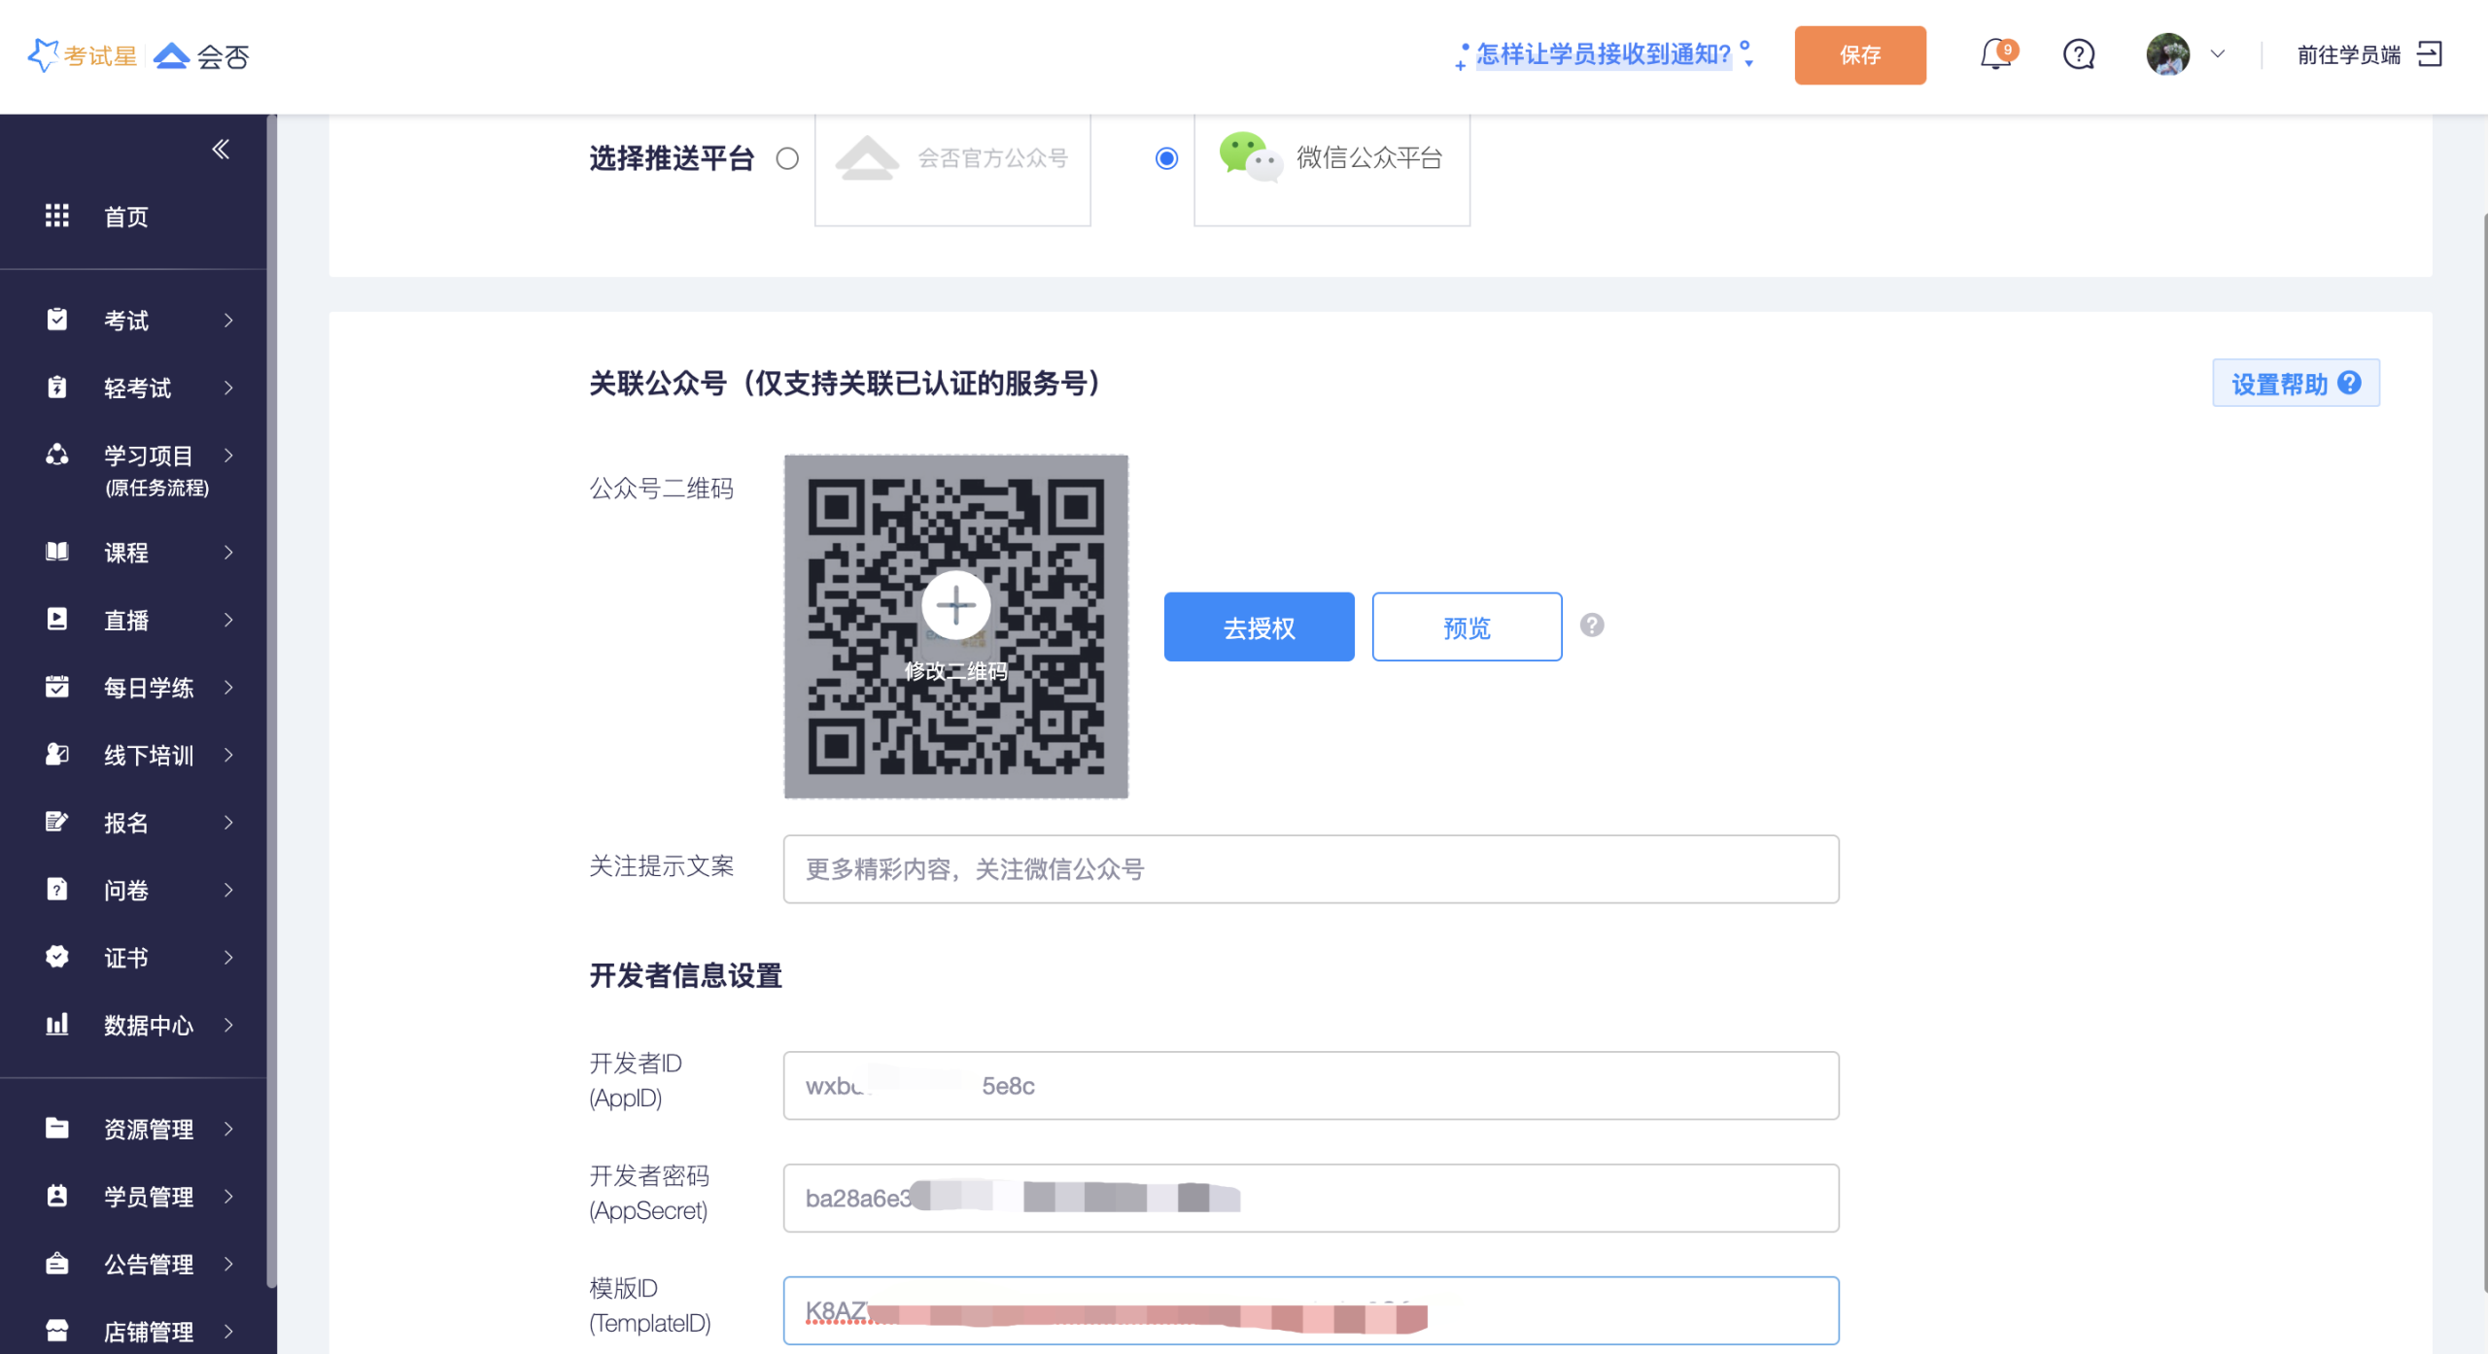Image resolution: width=2488 pixels, height=1354 pixels.
Task: Click the 关注提示文案 input field
Action: tap(1310, 868)
